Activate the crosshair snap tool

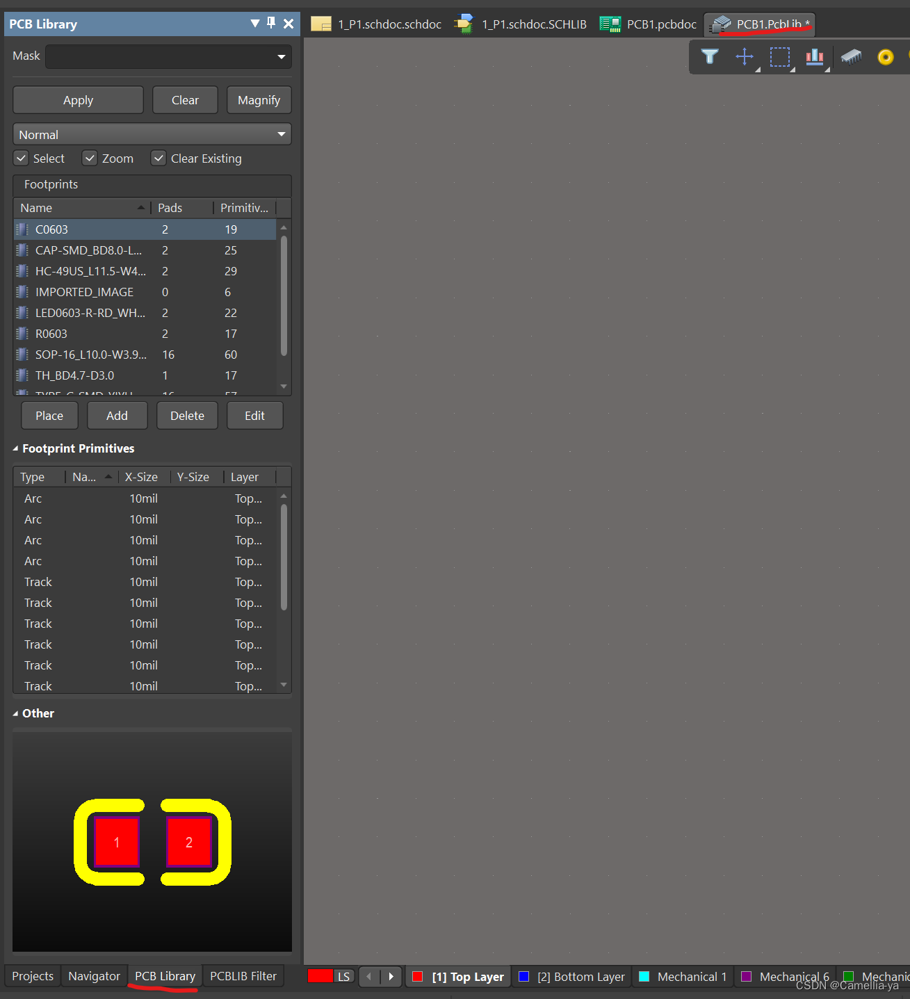pyautogui.click(x=745, y=56)
